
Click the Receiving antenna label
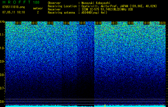(61, 13)
